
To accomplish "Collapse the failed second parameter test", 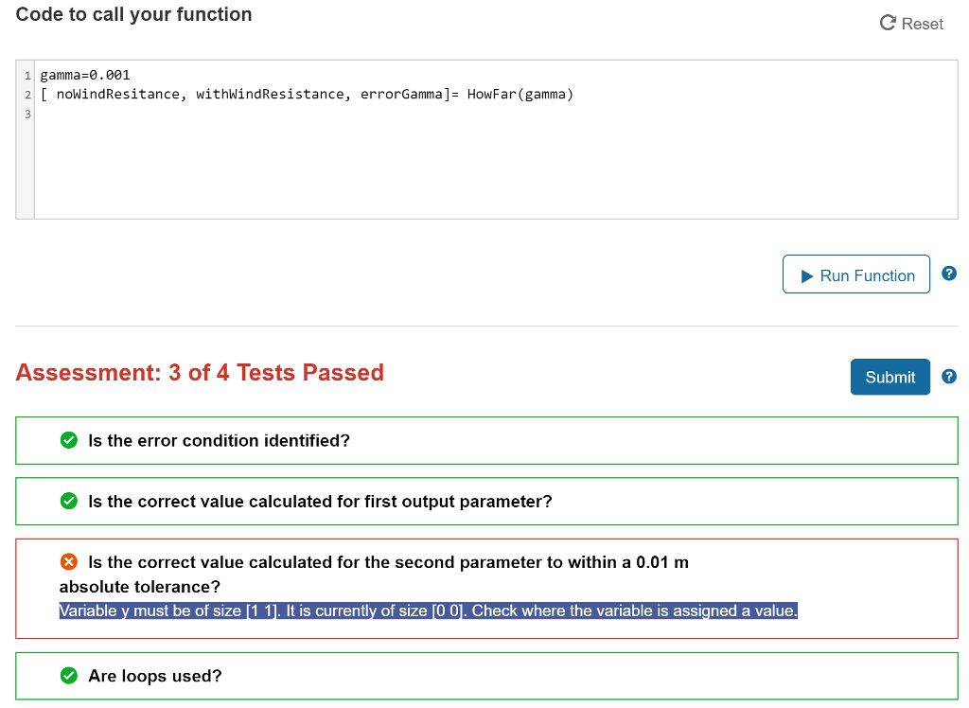I will point(486,588).
